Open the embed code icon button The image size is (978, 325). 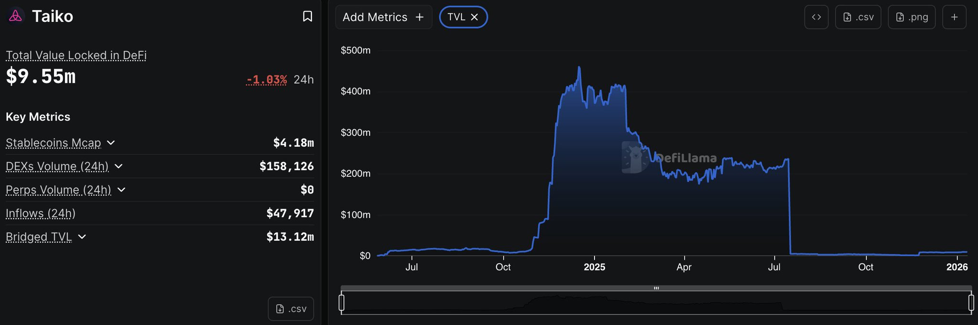tap(816, 17)
